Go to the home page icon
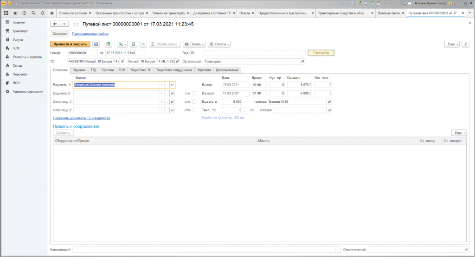Image resolution: width=475 pixels, height=257 pixels. 52,13
